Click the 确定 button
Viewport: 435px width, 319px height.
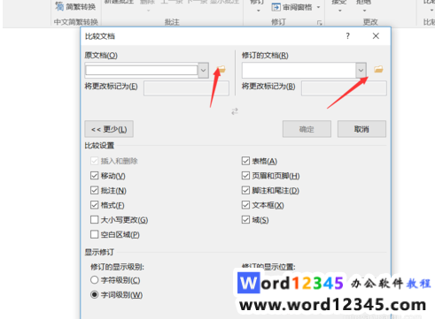(307, 129)
